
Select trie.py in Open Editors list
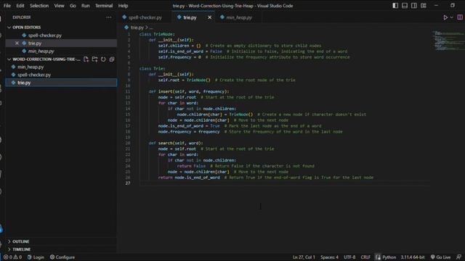(x=61, y=43)
